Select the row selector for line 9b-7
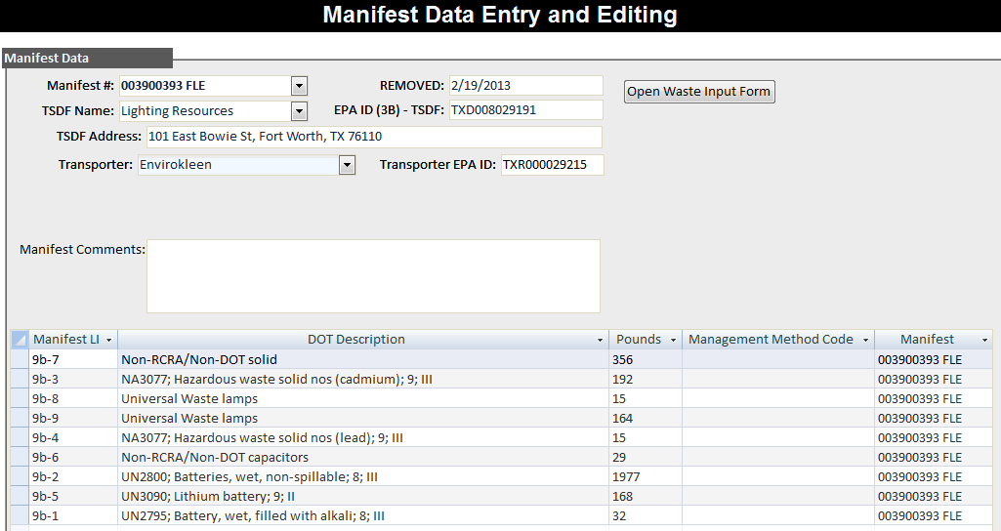This screenshot has width=1001, height=531. point(20,359)
